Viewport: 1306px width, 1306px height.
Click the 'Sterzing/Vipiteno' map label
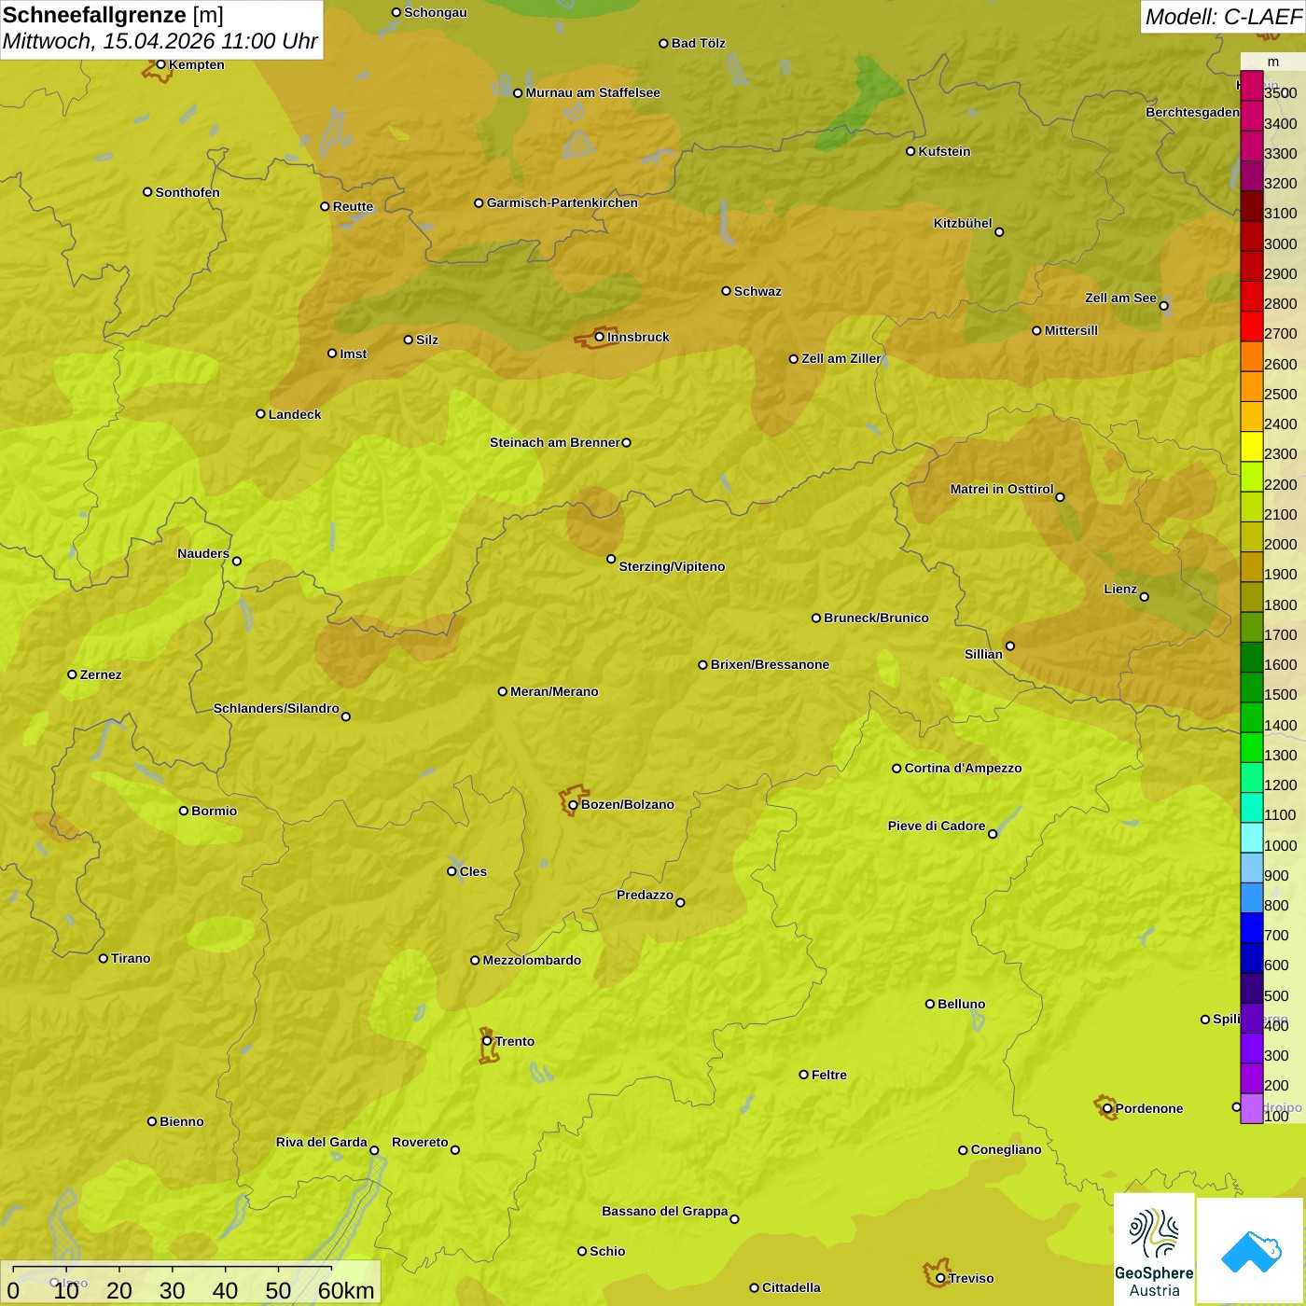(x=672, y=566)
